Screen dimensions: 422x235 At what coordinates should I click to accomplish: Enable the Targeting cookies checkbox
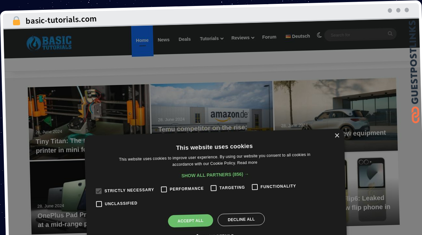tap(213, 188)
